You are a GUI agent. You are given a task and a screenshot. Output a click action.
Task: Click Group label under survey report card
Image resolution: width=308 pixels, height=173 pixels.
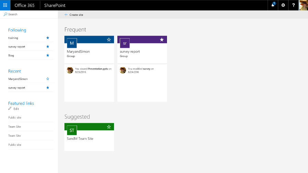click(124, 56)
